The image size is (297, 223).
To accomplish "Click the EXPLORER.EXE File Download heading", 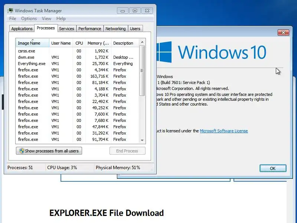I will pyautogui.click(x=107, y=213).
